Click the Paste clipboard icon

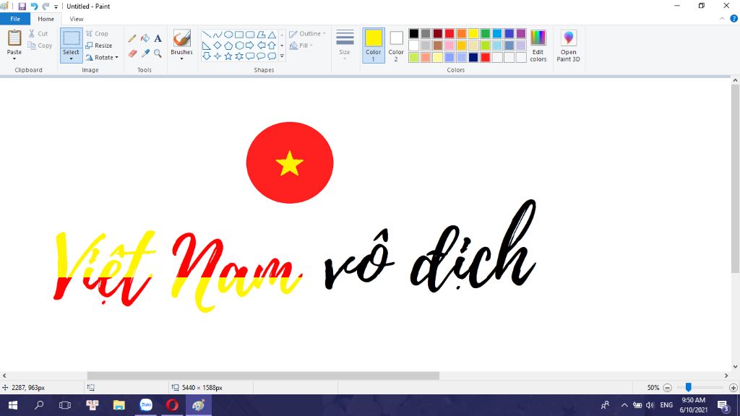tap(14, 38)
